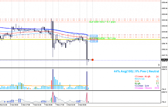Image resolution: width=168 pixels, height=107 pixels.
Task: Click the red volume bar on 7 Nov
Action: tap(52, 85)
